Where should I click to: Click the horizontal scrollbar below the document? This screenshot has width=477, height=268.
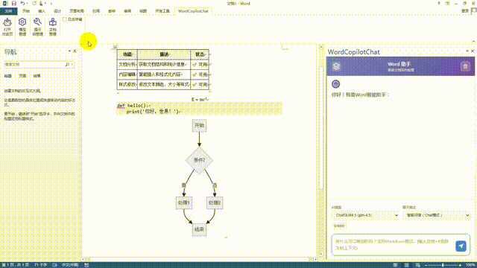tap(199, 259)
